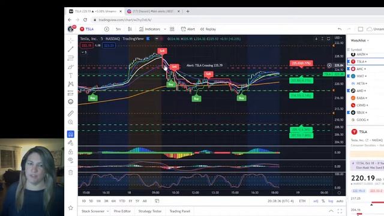This screenshot has height=216, width=384.
Task: Start bar Replay mode
Action: pos(208,29)
